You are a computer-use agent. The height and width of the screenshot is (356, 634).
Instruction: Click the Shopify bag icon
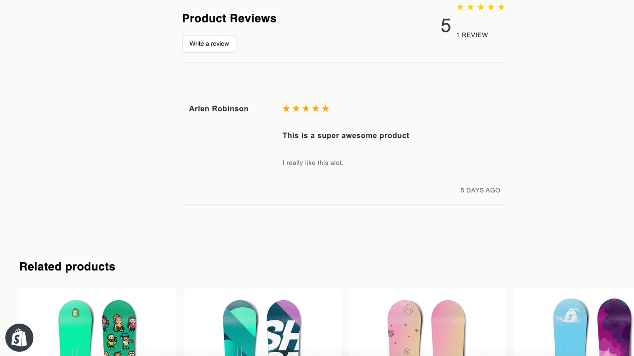(x=19, y=338)
